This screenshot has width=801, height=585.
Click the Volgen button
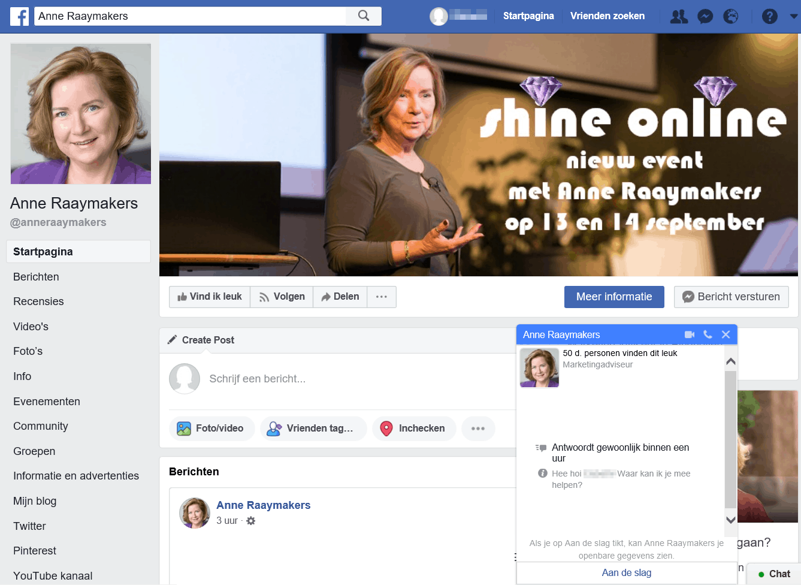[x=282, y=297]
